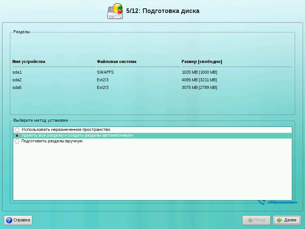Enable 'Подготовить разделы вручную' option
This screenshot has height=229, width=305.
pos(17,141)
